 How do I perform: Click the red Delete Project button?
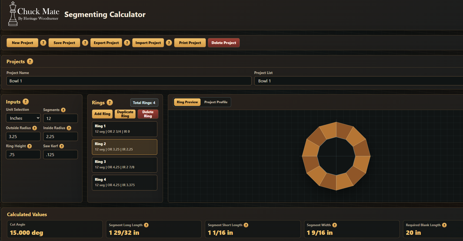click(224, 43)
